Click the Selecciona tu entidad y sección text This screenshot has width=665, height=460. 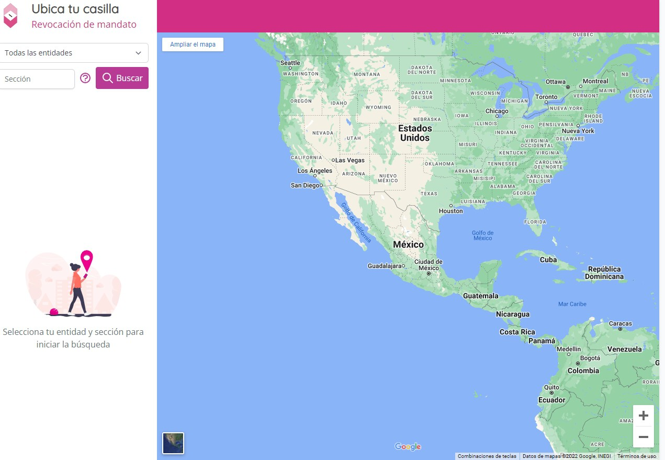pyautogui.click(x=73, y=338)
